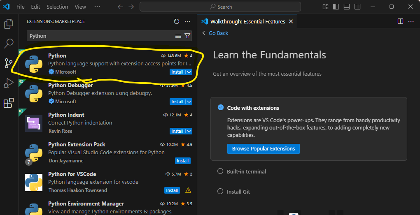Click Don Jayamanne publisher name
The height and width of the screenshot is (215, 420).
point(66,161)
